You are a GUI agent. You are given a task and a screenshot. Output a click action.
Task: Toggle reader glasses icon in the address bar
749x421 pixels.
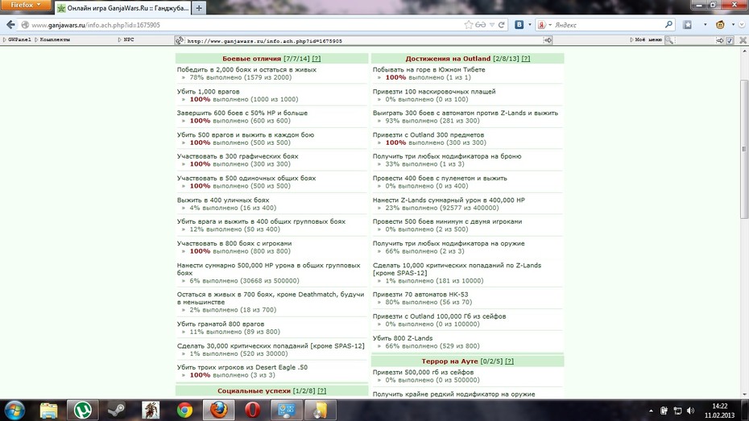pos(481,25)
